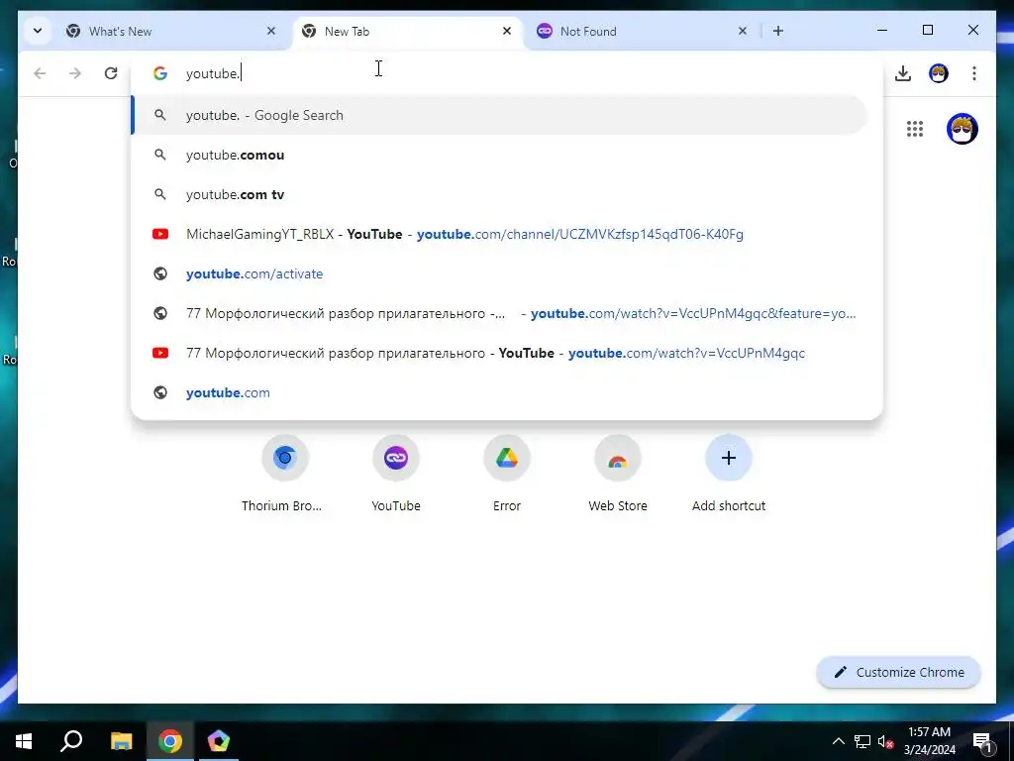The height and width of the screenshot is (761, 1014).
Task: Click the pentagon app icon in taskbar
Action: [x=219, y=741]
